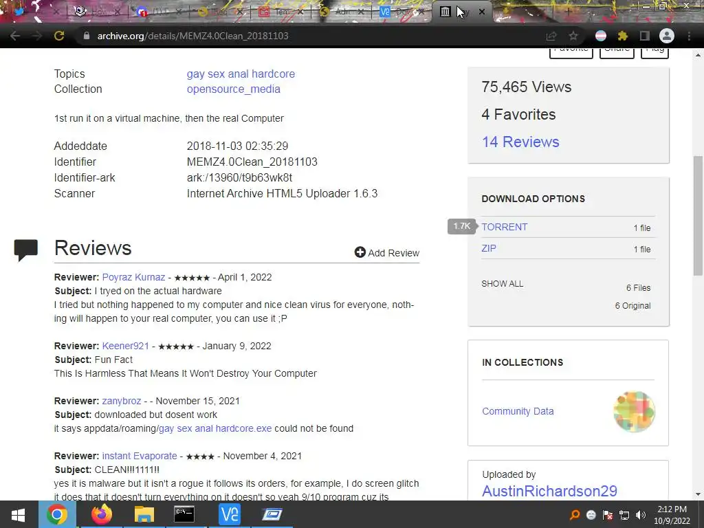The height and width of the screenshot is (528, 704).
Task: Open the Community Data collection link
Action: pyautogui.click(x=518, y=411)
